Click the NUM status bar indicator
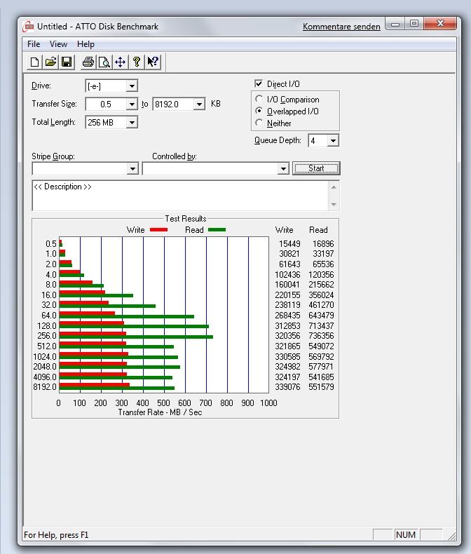 [406, 534]
